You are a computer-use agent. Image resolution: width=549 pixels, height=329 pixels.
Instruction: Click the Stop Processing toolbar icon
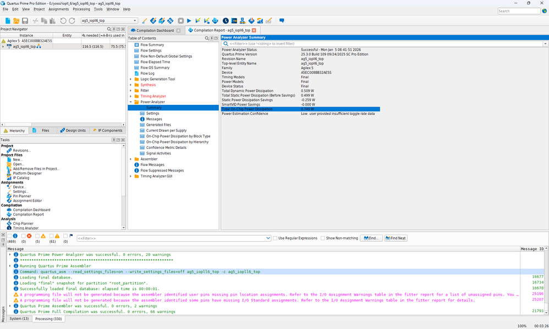click(x=180, y=21)
